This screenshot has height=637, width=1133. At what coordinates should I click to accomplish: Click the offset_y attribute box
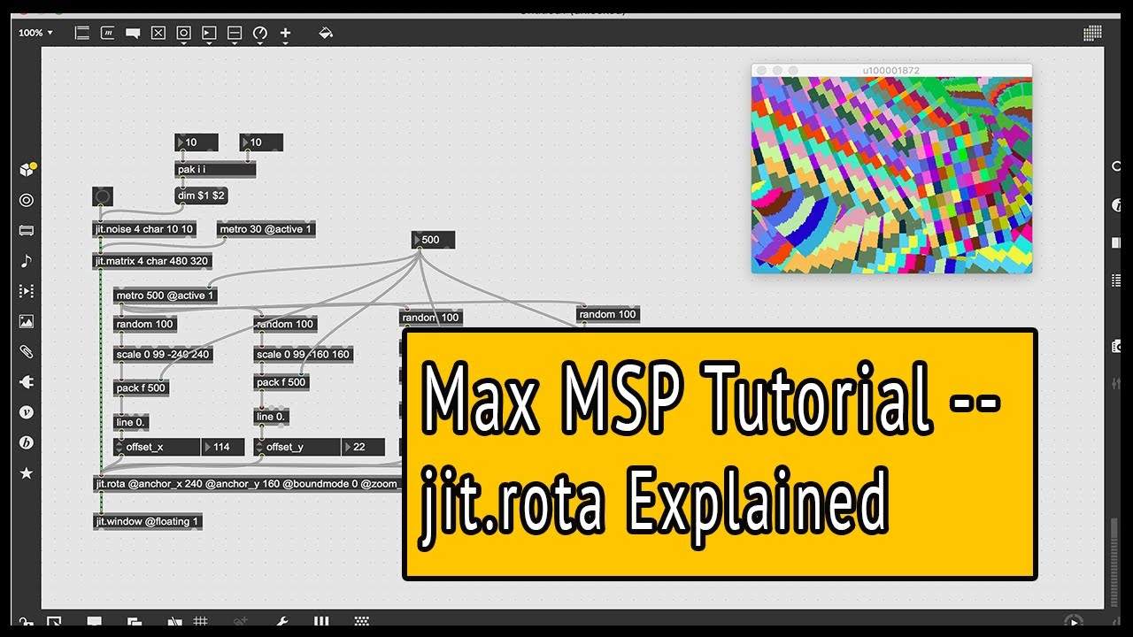coord(297,448)
